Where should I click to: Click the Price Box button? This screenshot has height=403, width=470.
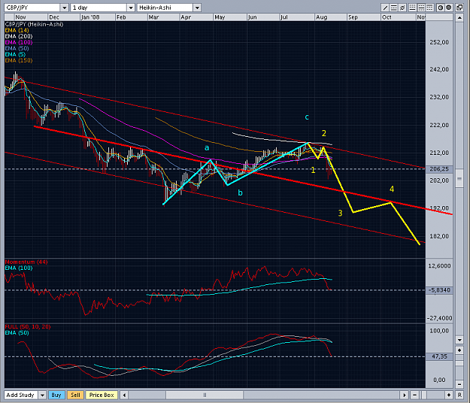tap(102, 395)
